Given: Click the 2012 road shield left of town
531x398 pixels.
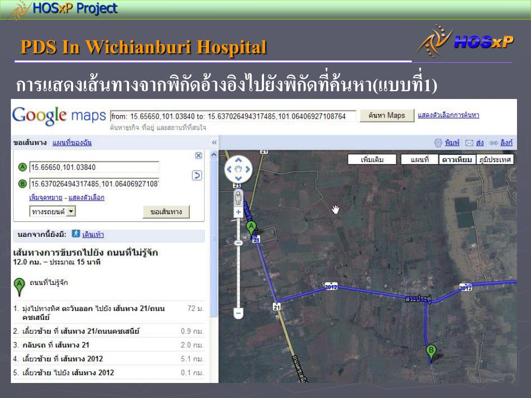Looking at the screenshot, I should 331,287.
